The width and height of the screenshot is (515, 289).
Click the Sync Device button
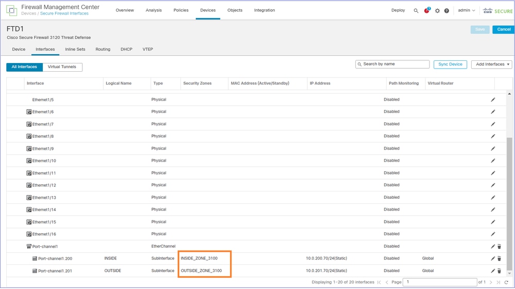[450, 65]
